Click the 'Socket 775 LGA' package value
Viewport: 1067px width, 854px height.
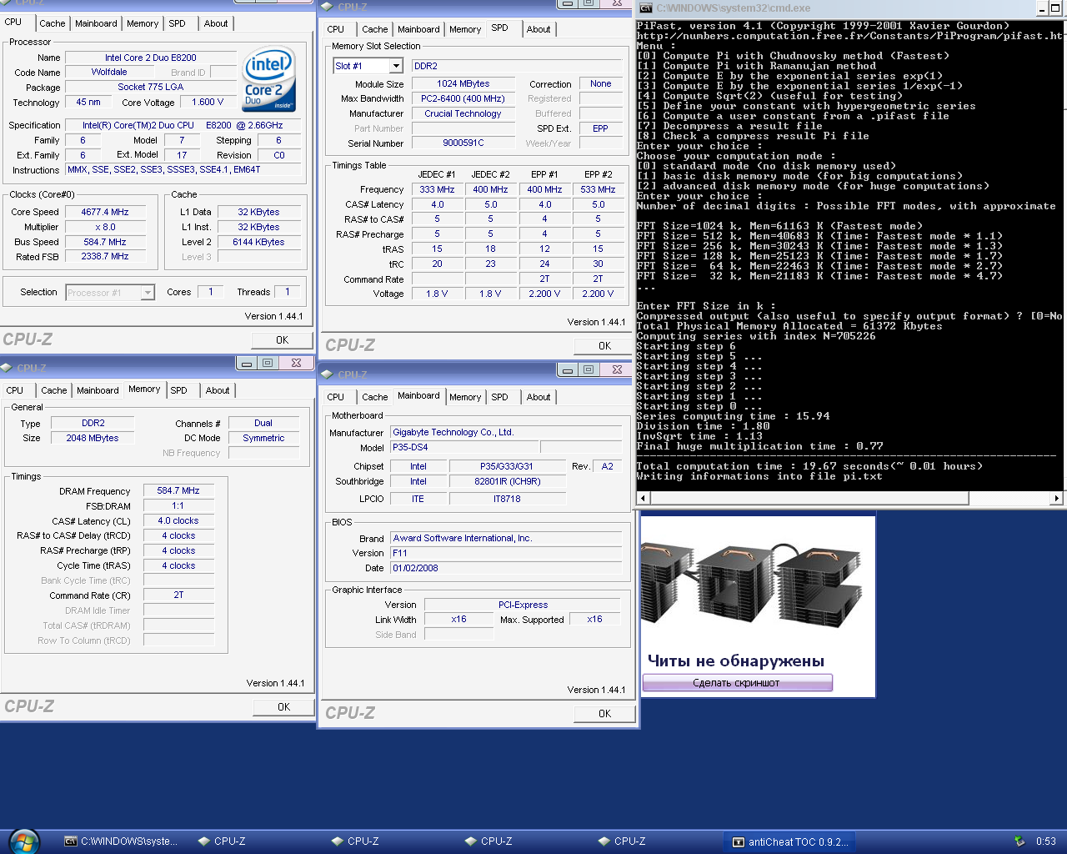pyautogui.click(x=151, y=88)
